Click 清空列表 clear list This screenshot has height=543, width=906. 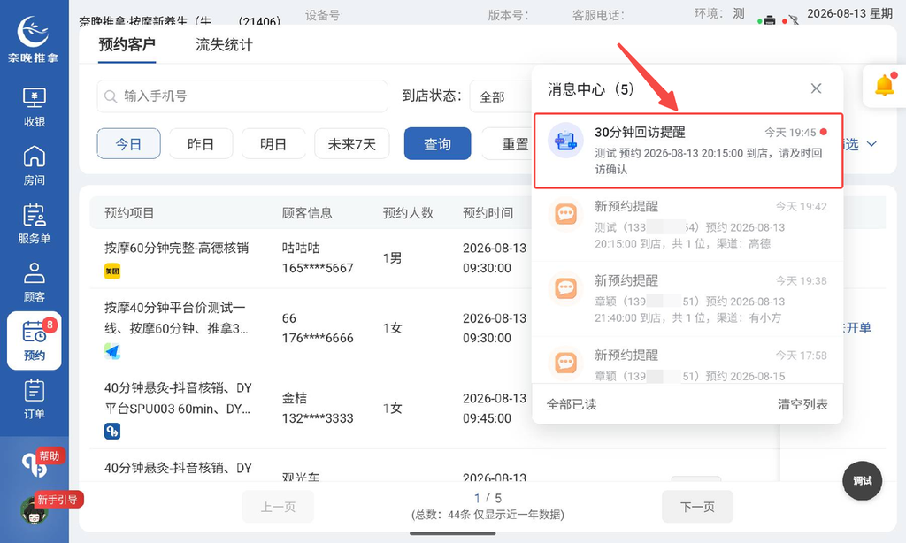pos(802,404)
